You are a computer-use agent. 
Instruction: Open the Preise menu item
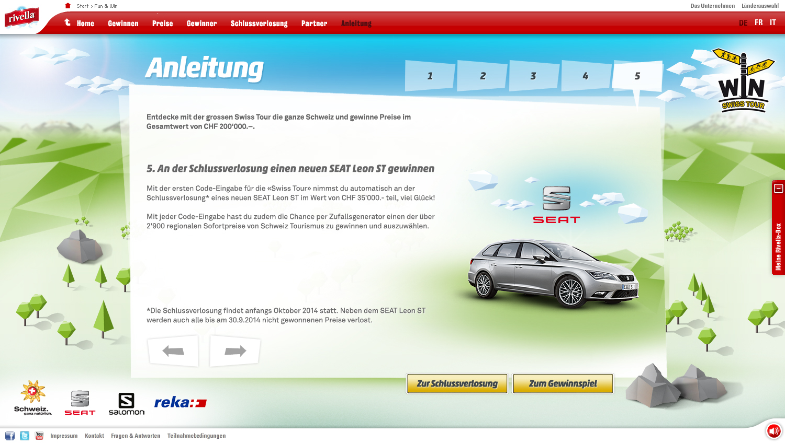click(x=162, y=24)
